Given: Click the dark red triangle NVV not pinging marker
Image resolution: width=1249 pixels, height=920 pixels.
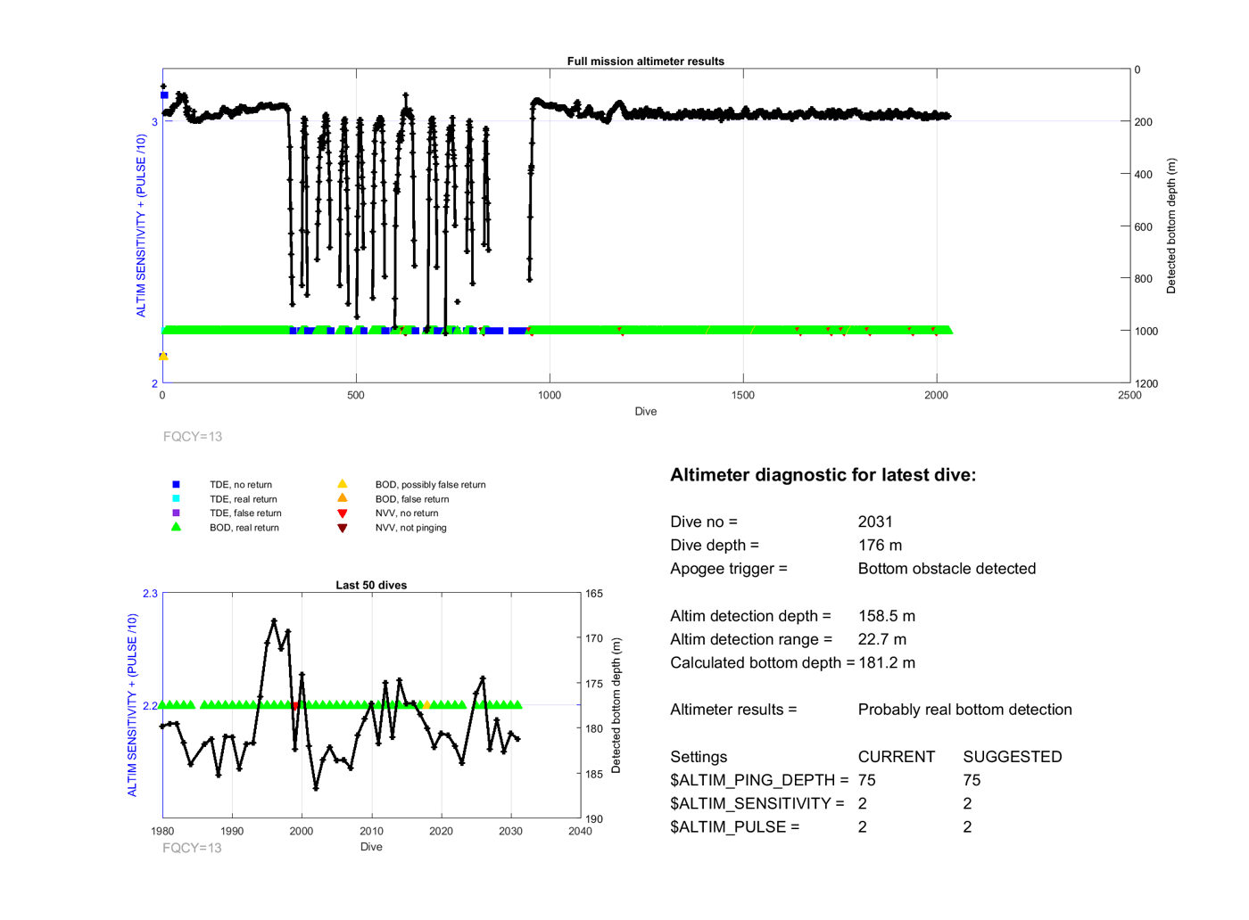Looking at the screenshot, I should click(x=342, y=528).
